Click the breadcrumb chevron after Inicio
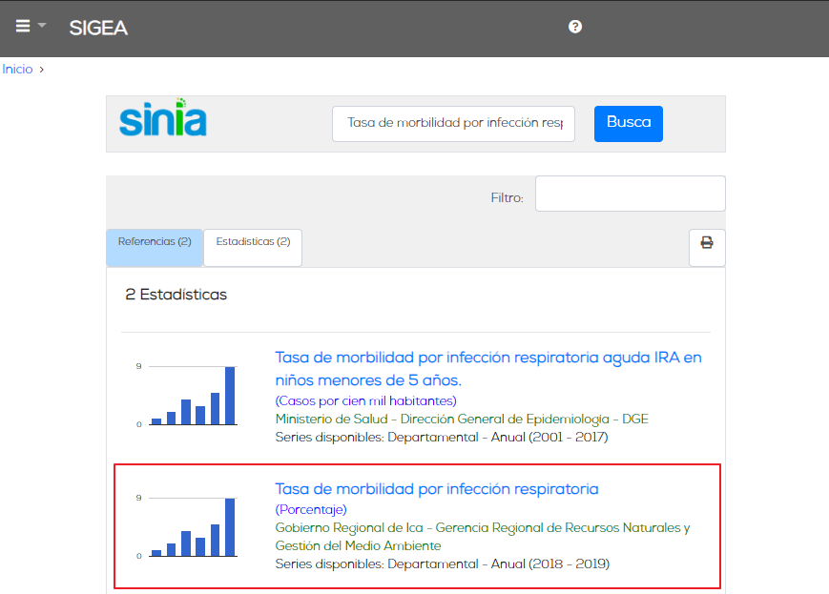This screenshot has width=829, height=594. tap(42, 70)
